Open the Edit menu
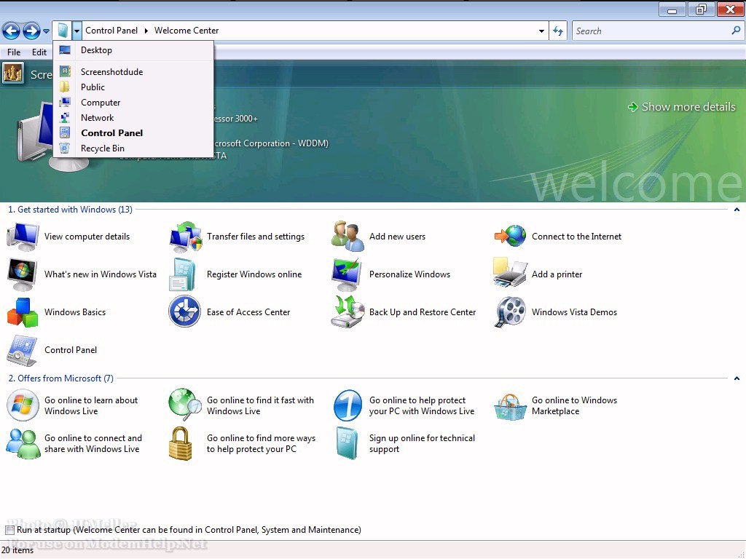The height and width of the screenshot is (559, 746). pos(39,52)
